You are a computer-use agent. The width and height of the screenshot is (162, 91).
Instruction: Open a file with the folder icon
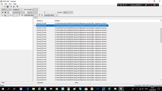click(x=5, y=7)
